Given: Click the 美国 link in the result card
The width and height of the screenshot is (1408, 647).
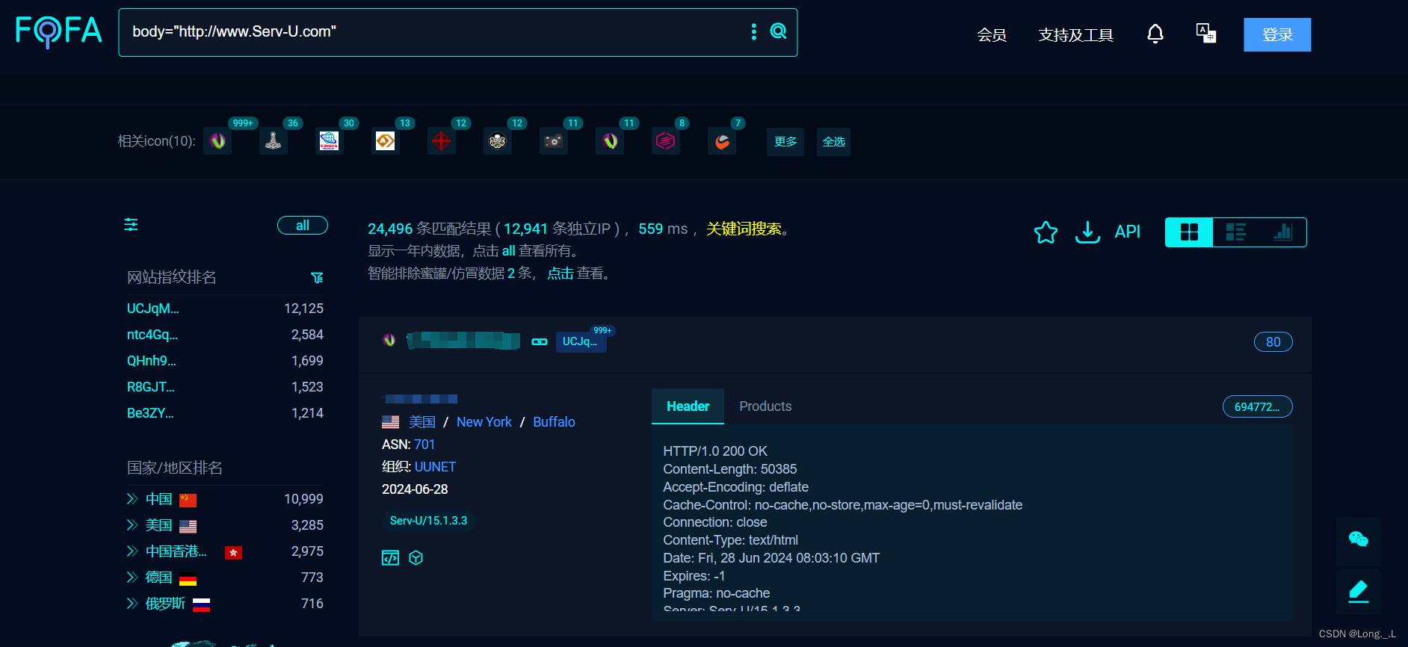Looking at the screenshot, I should pyautogui.click(x=422, y=422).
